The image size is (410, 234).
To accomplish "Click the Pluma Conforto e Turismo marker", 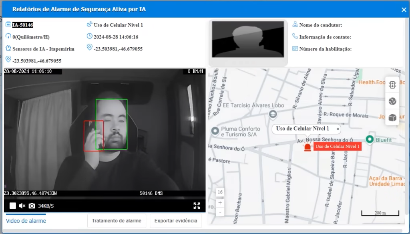I will click(x=215, y=131).
